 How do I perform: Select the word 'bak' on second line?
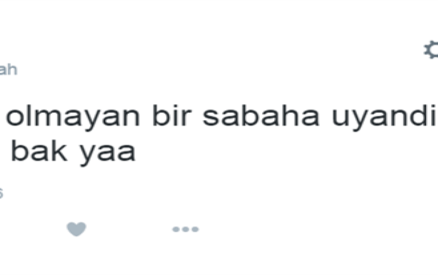tap(39, 151)
